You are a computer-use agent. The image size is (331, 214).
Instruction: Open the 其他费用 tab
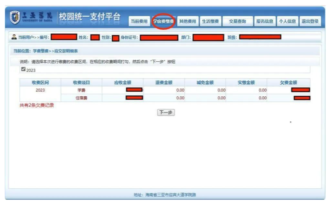pos(187,21)
